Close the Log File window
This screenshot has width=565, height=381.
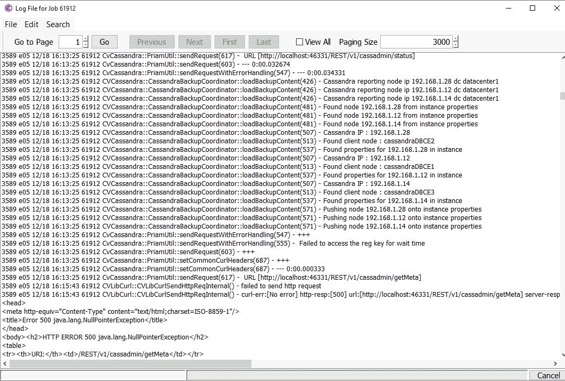click(556, 8)
